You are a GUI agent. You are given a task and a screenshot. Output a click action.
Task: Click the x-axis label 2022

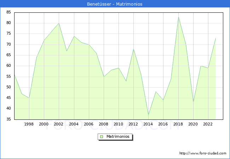[x=208, y=124]
